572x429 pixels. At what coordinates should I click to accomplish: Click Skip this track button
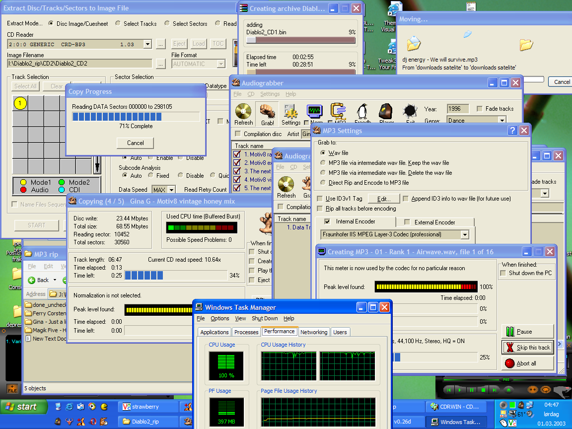pyautogui.click(x=528, y=347)
